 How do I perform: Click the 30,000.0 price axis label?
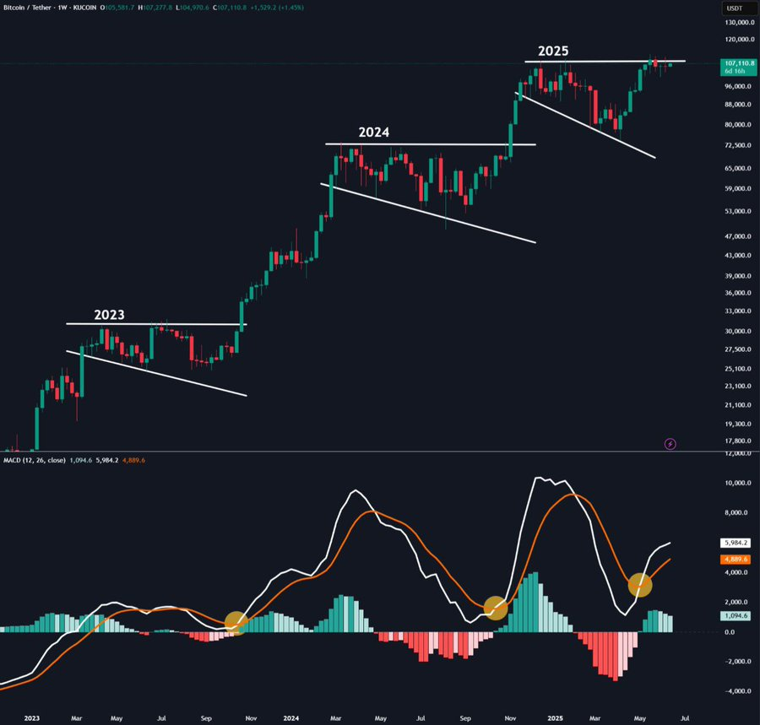738,331
